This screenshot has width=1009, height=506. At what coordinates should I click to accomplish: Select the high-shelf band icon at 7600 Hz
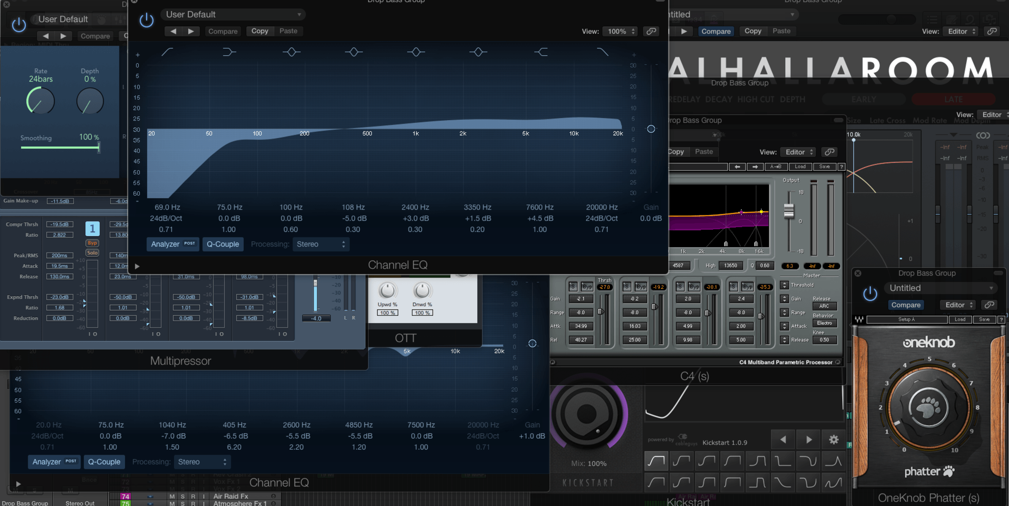(x=541, y=52)
